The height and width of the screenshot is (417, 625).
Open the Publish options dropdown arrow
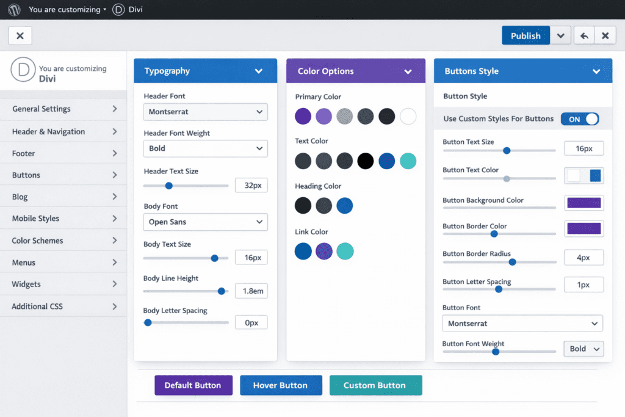(x=560, y=35)
